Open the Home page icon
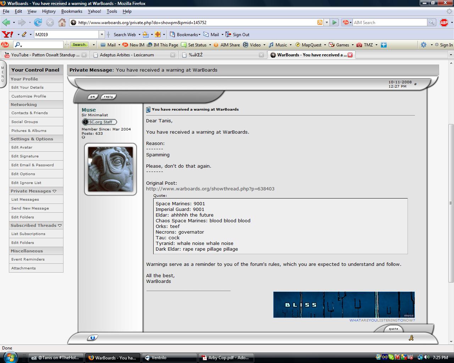The width and height of the screenshot is (454, 363). tap(62, 22)
